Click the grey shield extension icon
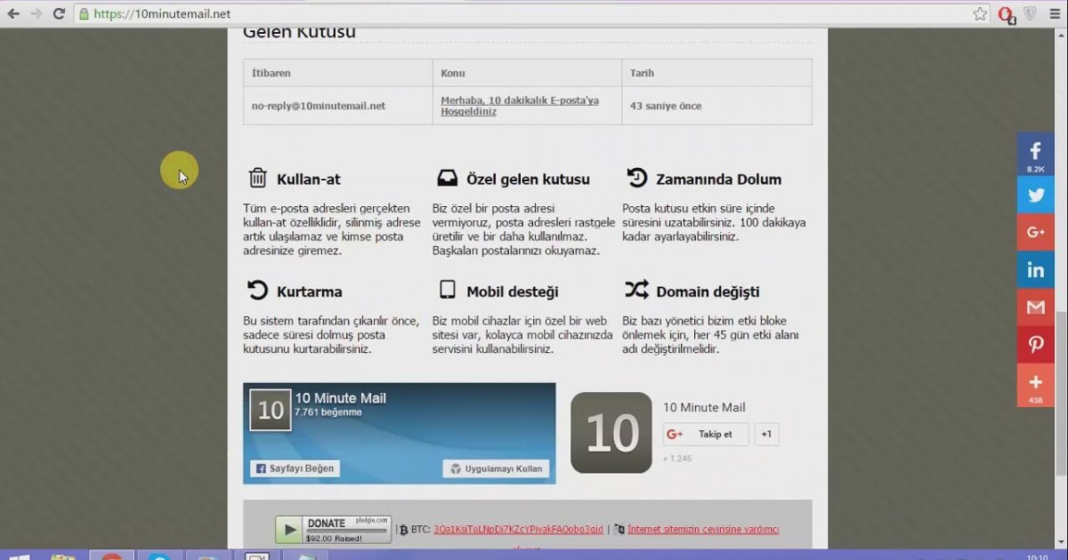The width and height of the screenshot is (1068, 560). (1030, 13)
